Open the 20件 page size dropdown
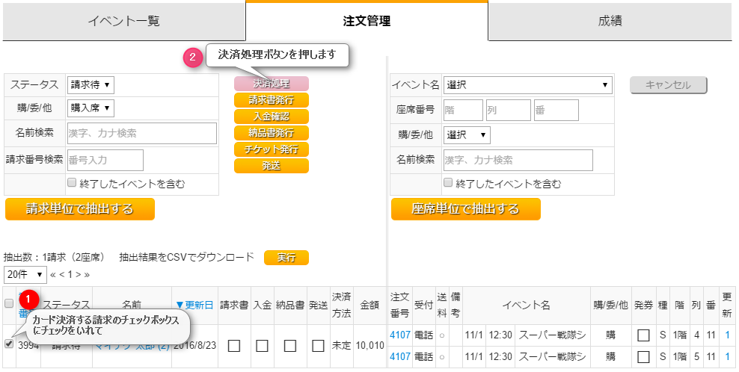739x372 pixels. [25, 274]
